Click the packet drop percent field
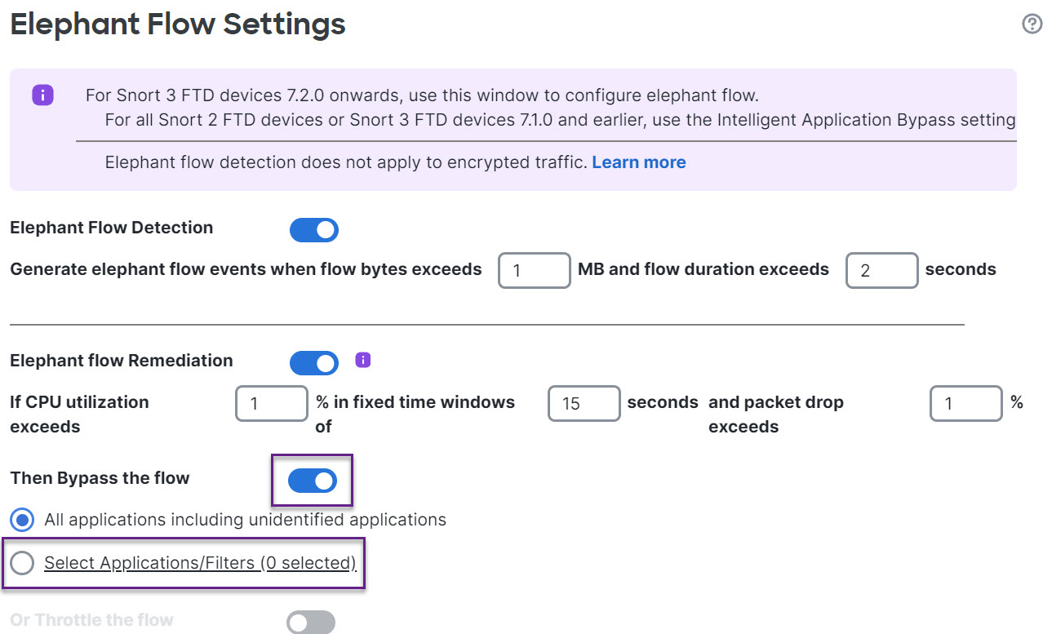The width and height of the screenshot is (1043, 634). (x=965, y=403)
